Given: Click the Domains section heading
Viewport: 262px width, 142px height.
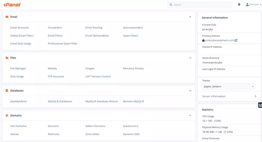Looking at the screenshot, I should (x=16, y=115).
